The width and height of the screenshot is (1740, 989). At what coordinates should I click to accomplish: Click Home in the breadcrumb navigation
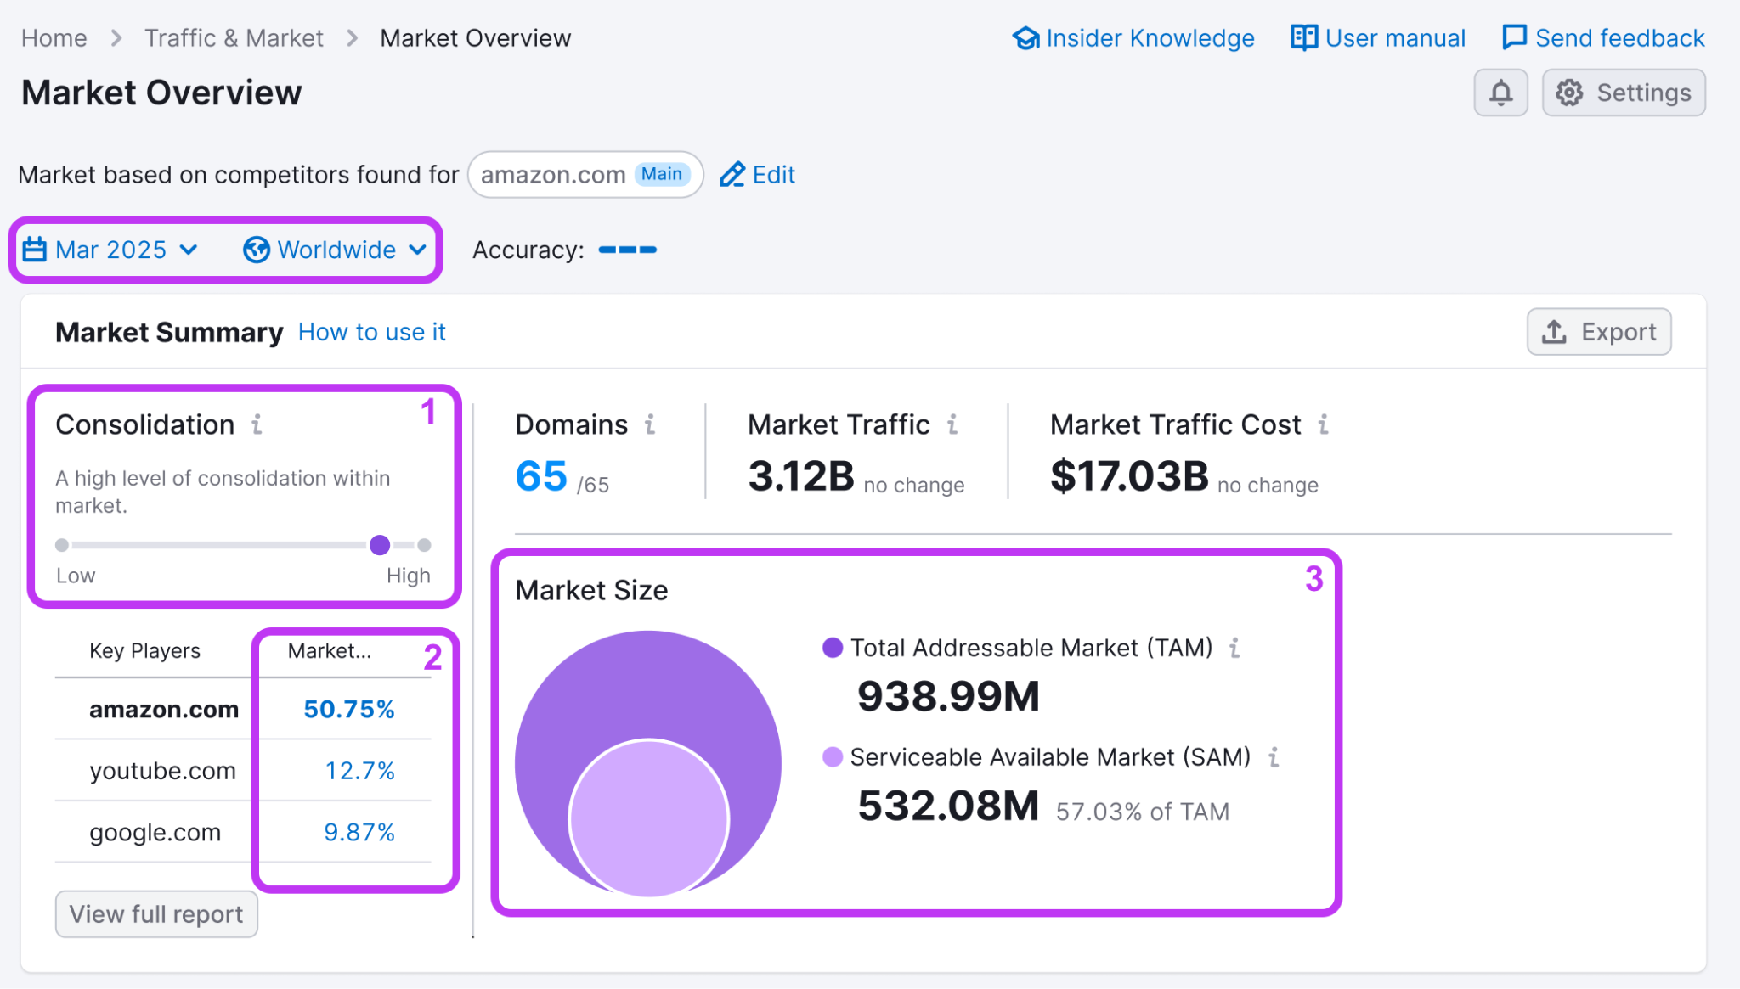54,37
